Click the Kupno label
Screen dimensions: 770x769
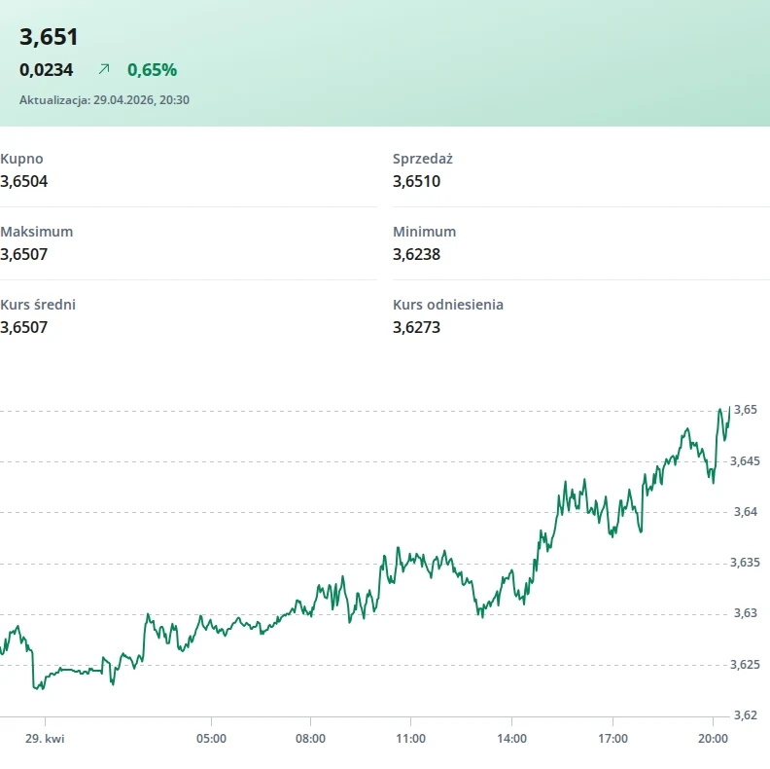pyautogui.click(x=21, y=159)
